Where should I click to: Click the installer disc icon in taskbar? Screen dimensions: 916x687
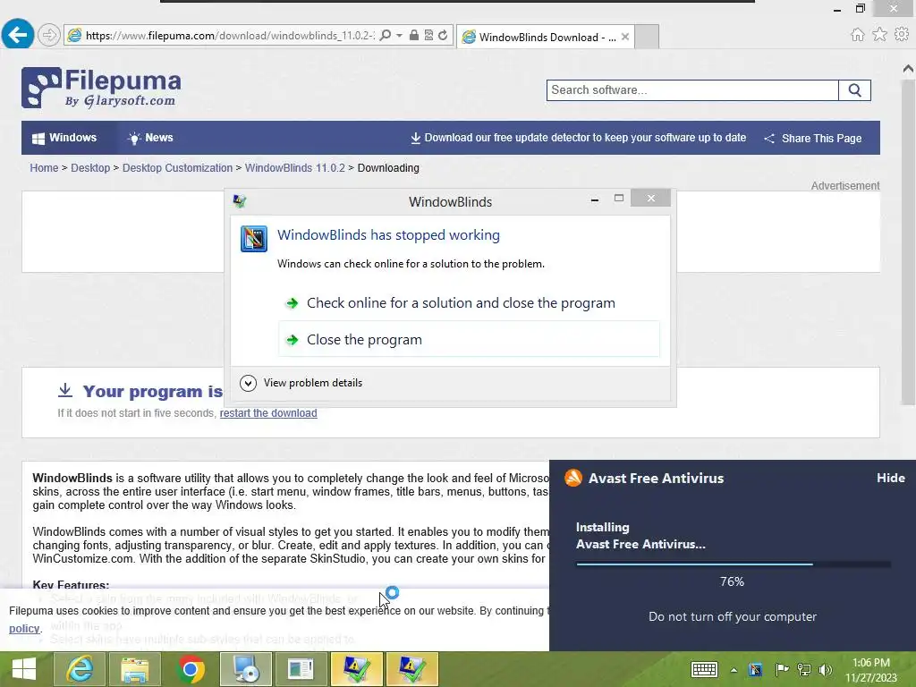pos(245,669)
